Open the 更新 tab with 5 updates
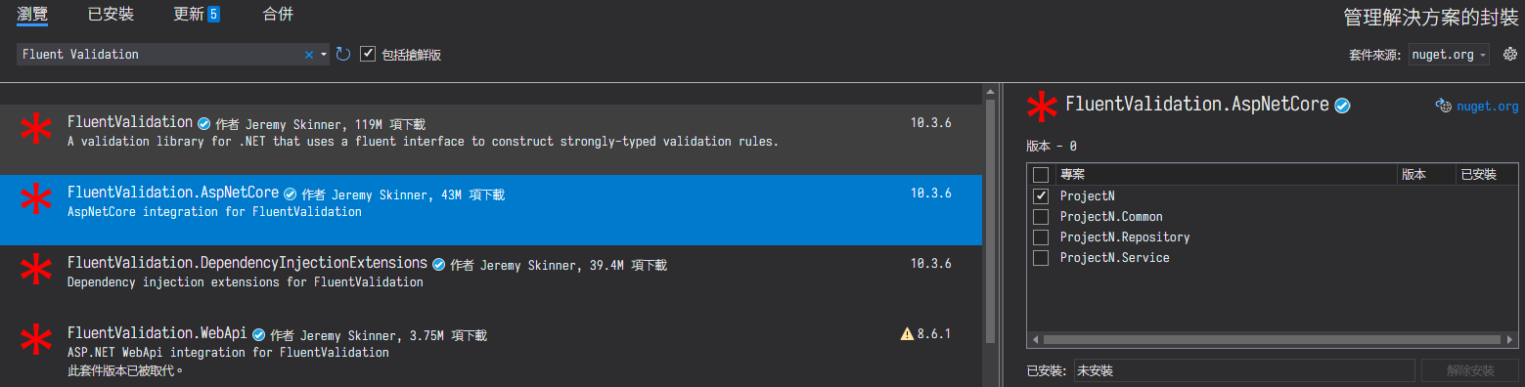Viewport: 1525px width, 387px height. point(197,14)
